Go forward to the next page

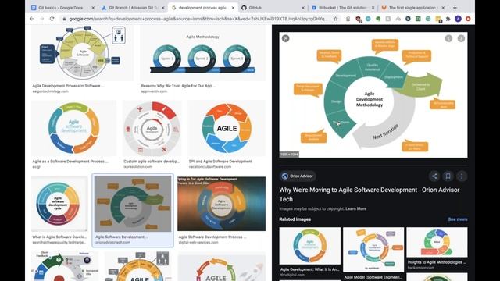click(x=41, y=19)
